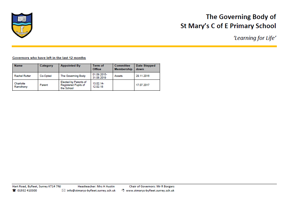The height and width of the screenshot is (200, 283).
Task: Click the date '29.11.2016'
Action: tap(143, 76)
